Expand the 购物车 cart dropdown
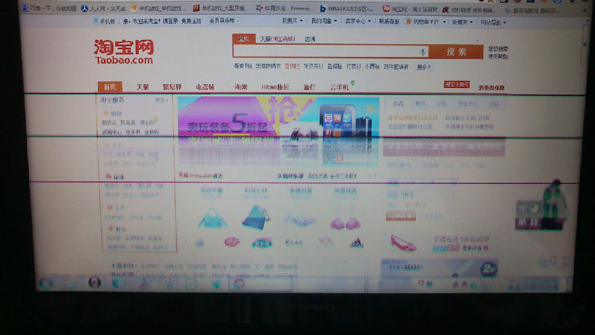Viewport: 595px width, 335px height. tap(425, 22)
